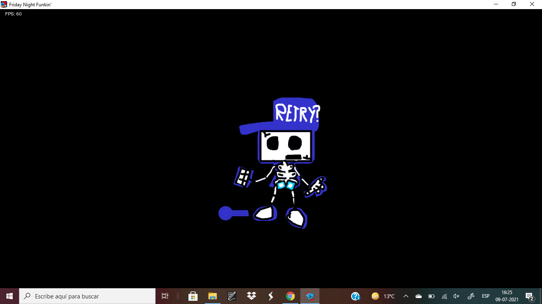Click the Get Help question mark tray icon
Screen dimensions: 542x304
point(356,296)
